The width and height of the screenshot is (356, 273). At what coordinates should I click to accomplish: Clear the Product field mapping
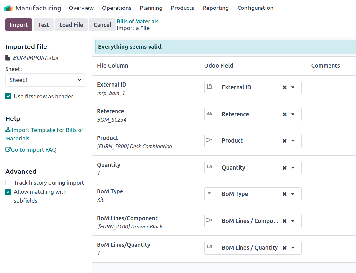pos(284,141)
